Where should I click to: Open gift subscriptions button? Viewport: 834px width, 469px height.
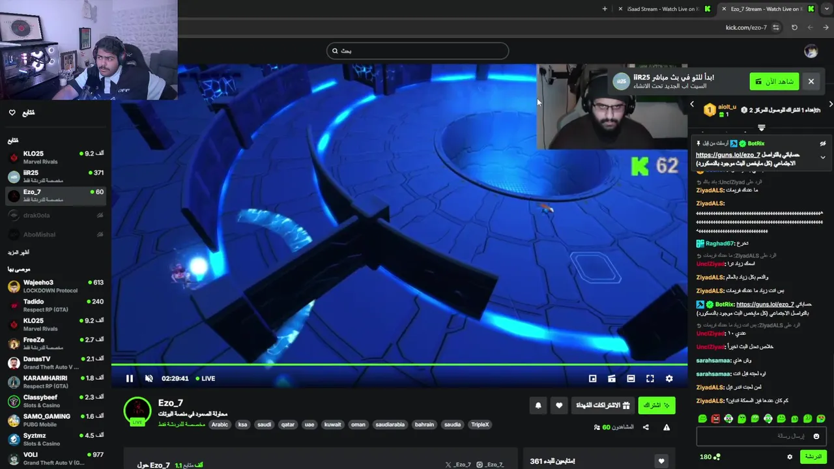pos(603,405)
